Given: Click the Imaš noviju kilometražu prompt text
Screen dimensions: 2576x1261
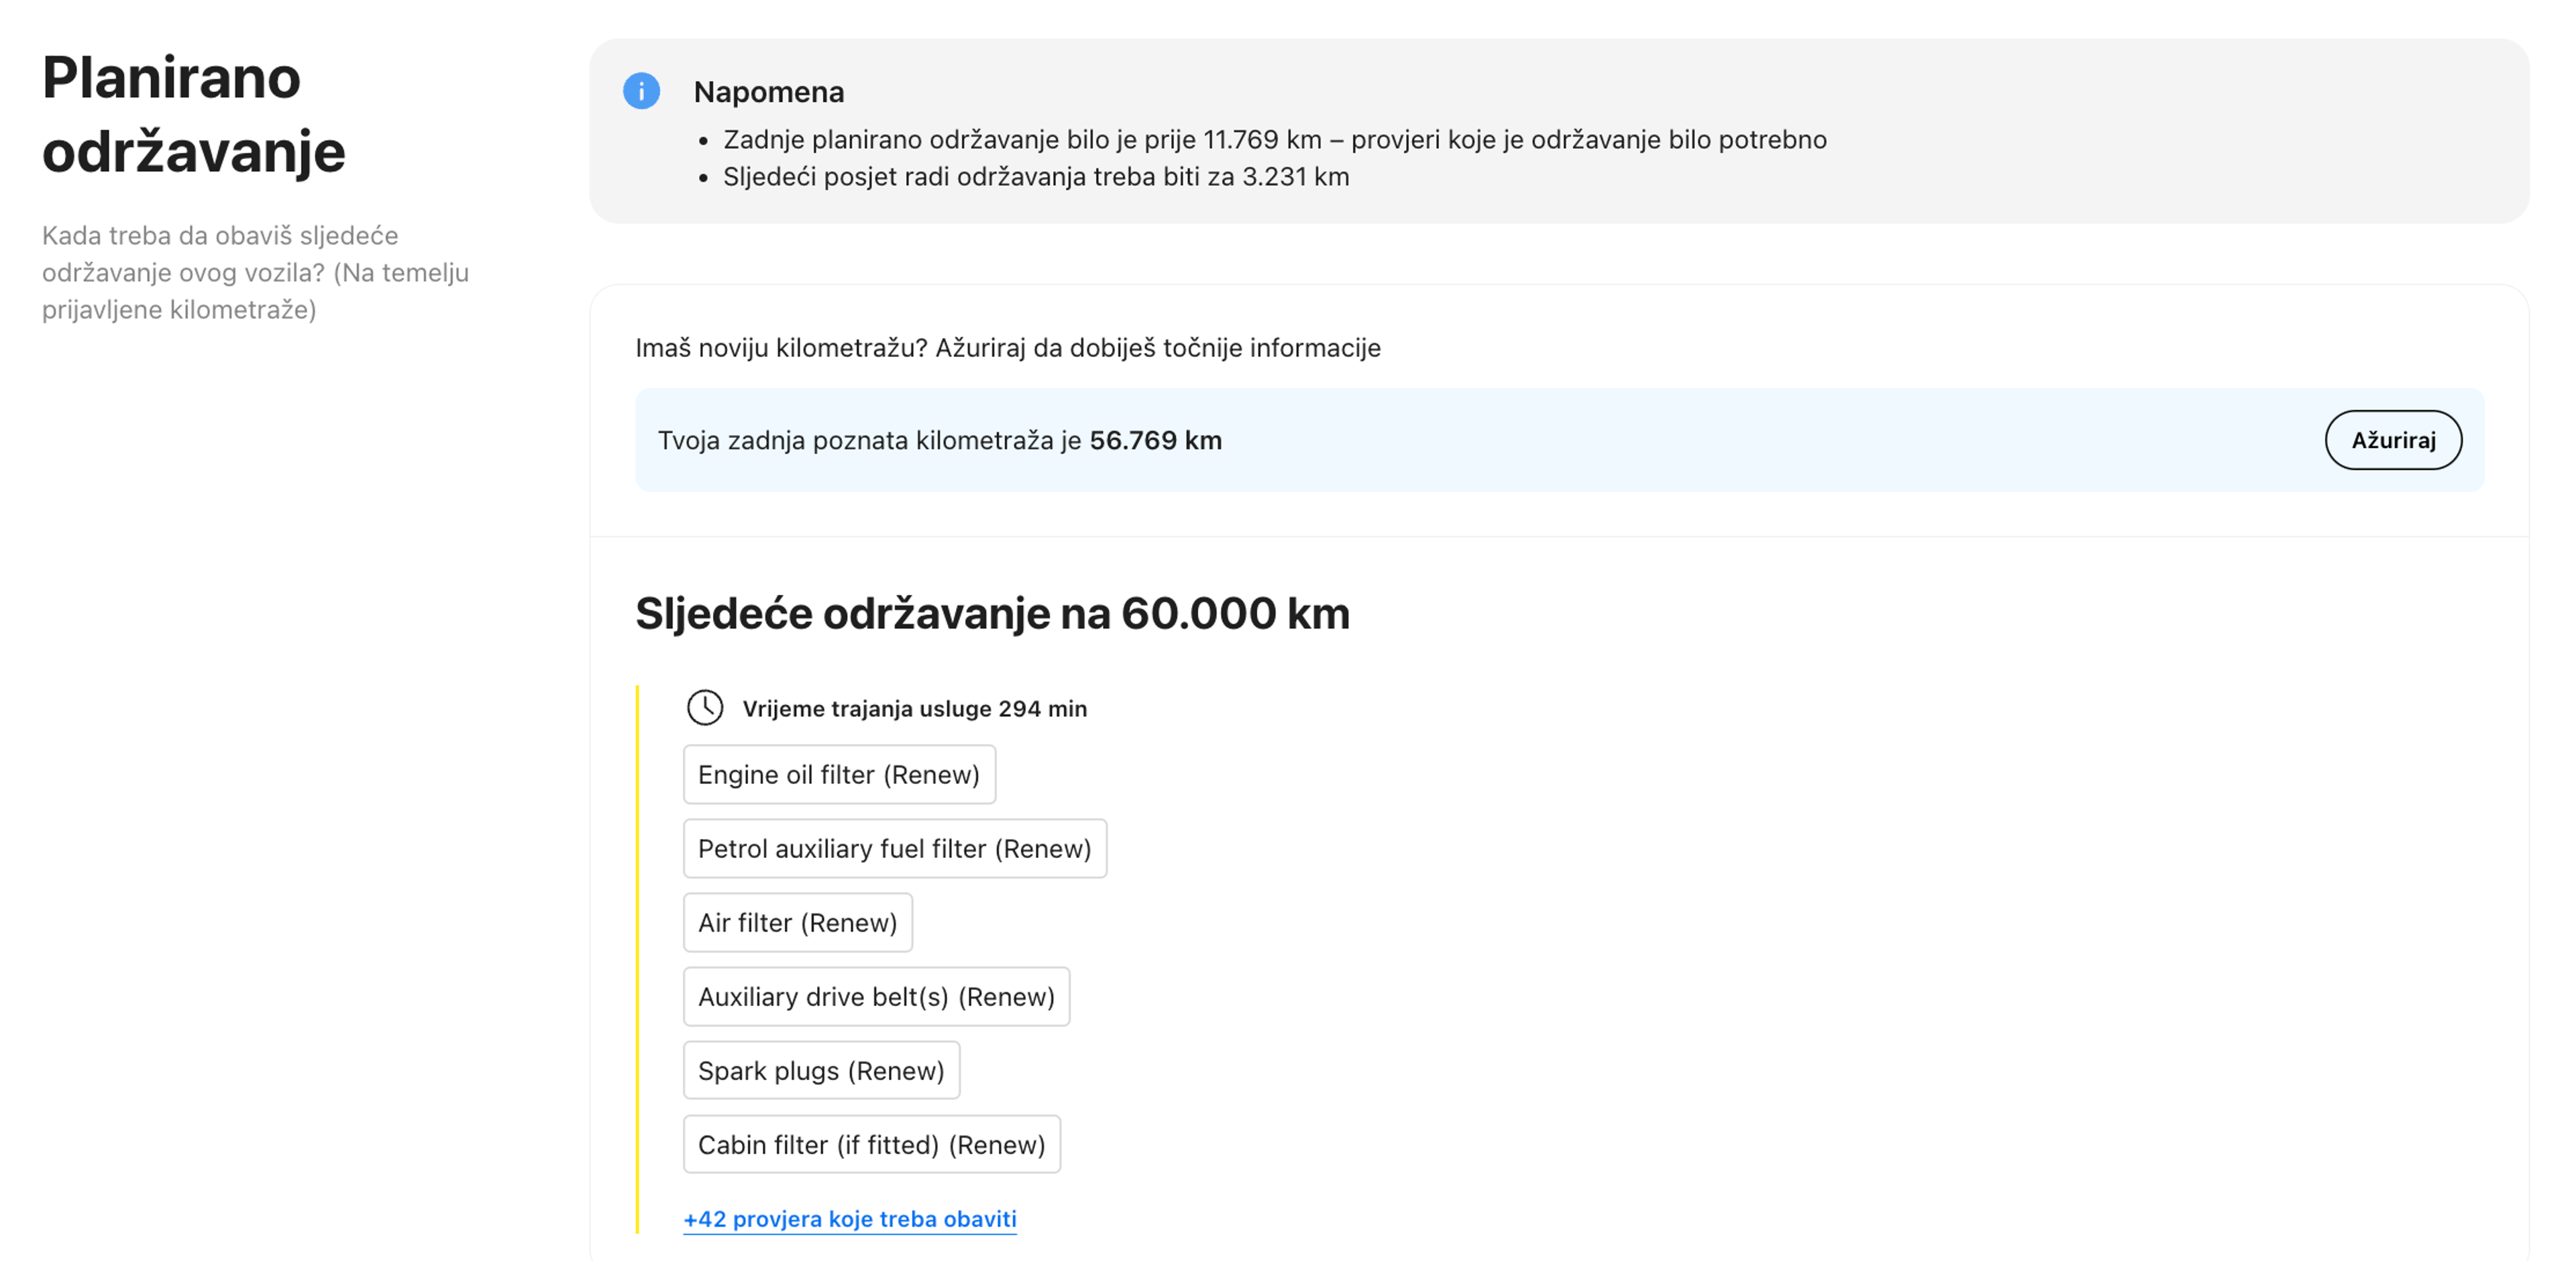Looking at the screenshot, I should click(x=1007, y=347).
